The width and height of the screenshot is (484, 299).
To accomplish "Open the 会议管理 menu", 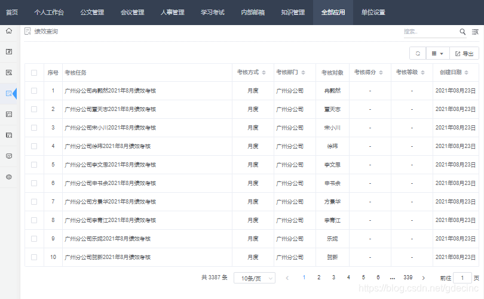I will pyautogui.click(x=132, y=13).
